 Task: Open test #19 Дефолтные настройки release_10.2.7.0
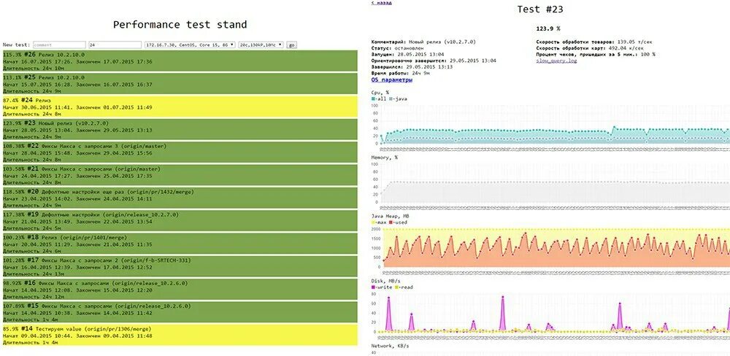(x=180, y=220)
